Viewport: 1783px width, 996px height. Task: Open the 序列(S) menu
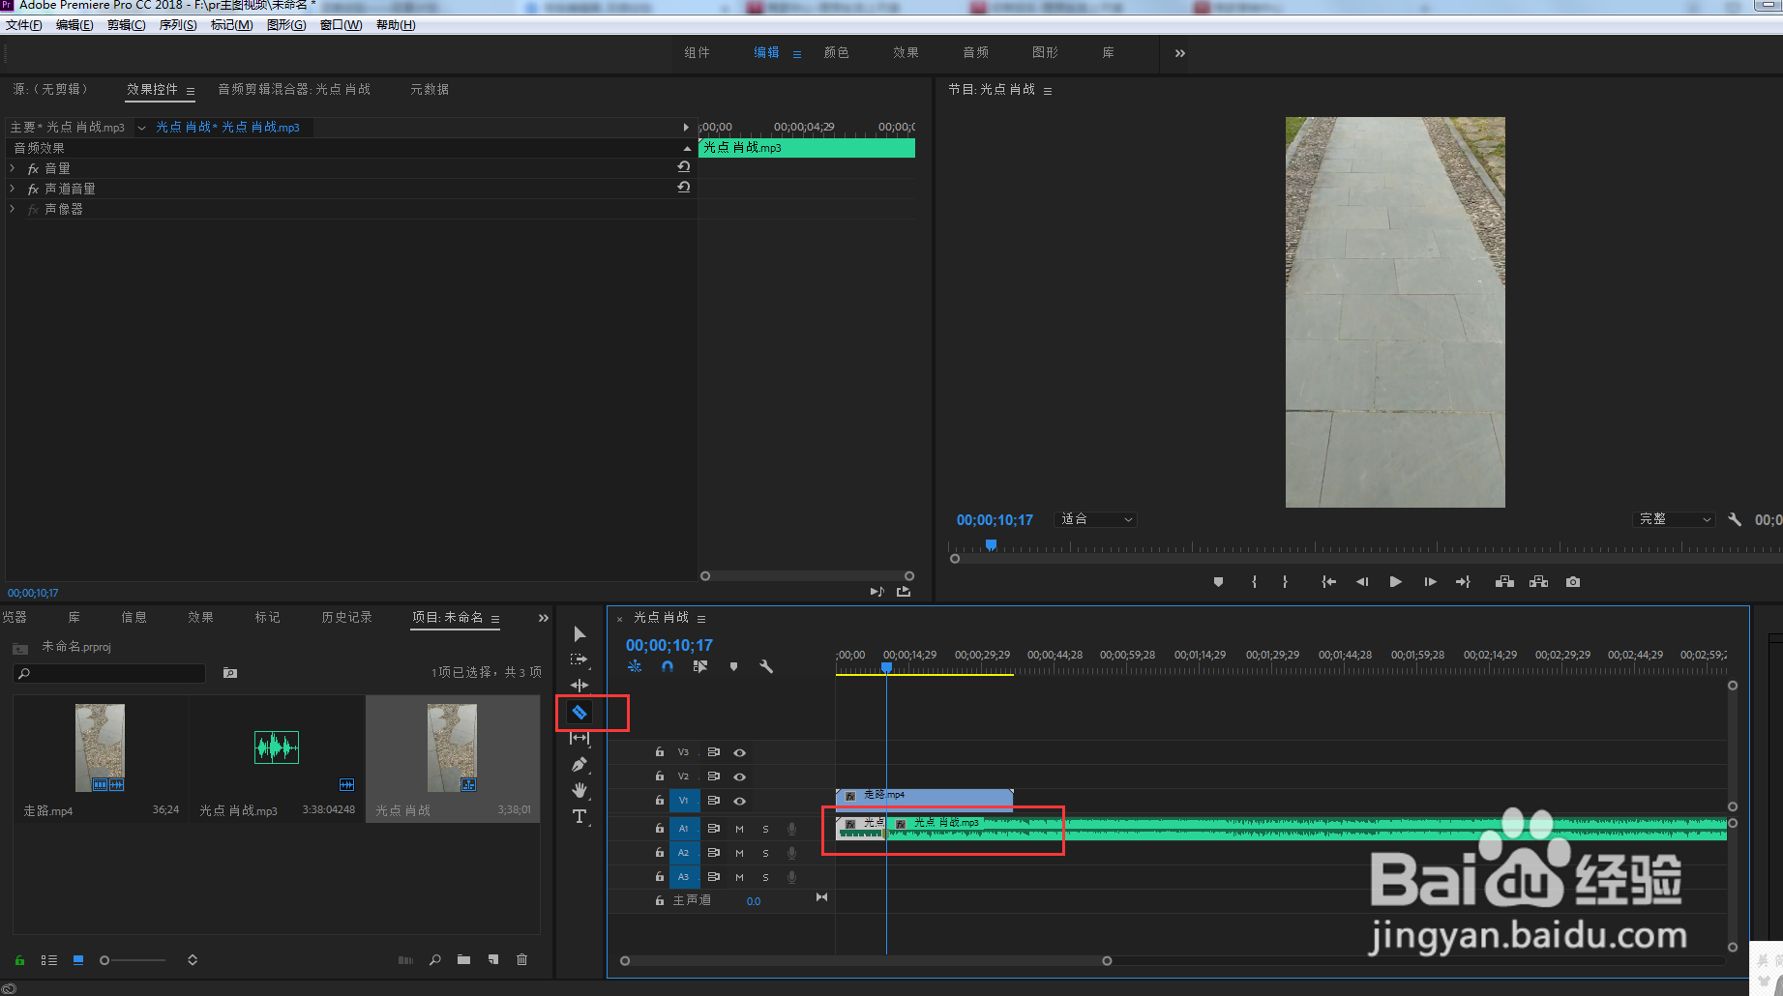point(178,25)
